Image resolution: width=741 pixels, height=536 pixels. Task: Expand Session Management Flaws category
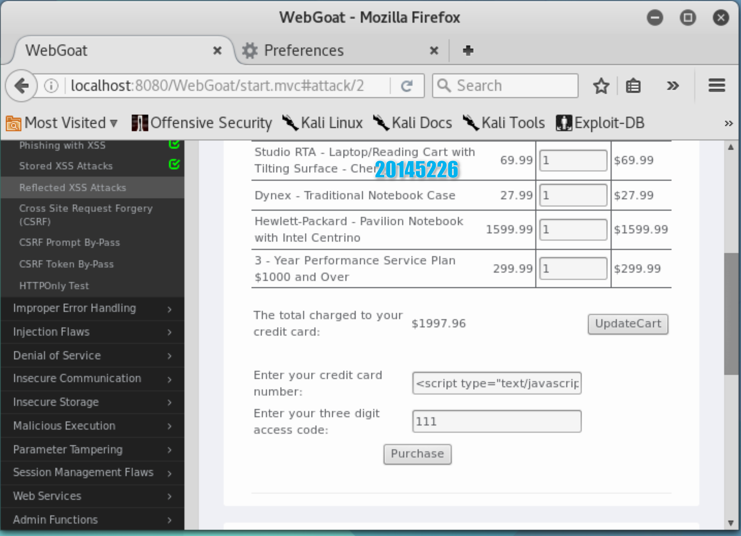92,473
